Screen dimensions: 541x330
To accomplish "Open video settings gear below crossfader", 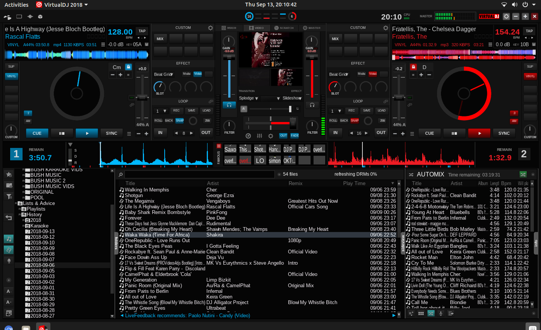I will pos(271,136).
